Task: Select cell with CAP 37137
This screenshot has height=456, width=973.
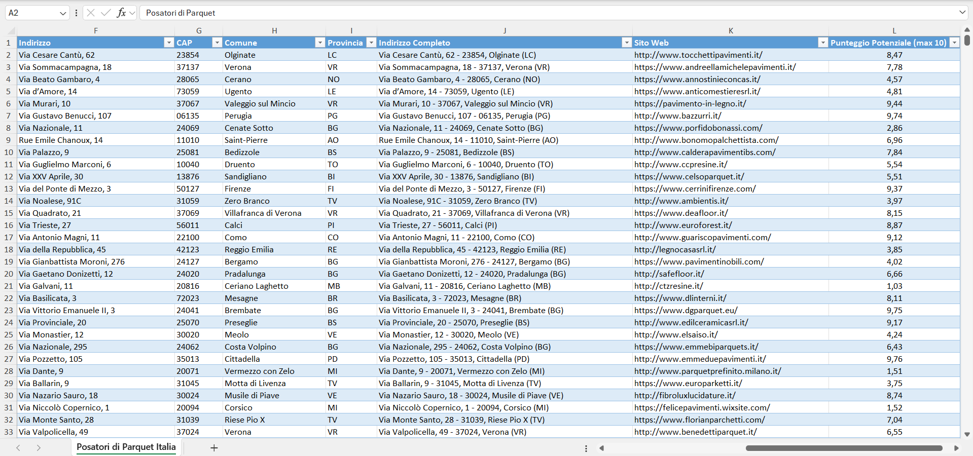Action: pos(199,67)
